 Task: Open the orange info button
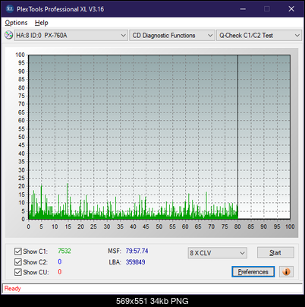tap(286, 272)
